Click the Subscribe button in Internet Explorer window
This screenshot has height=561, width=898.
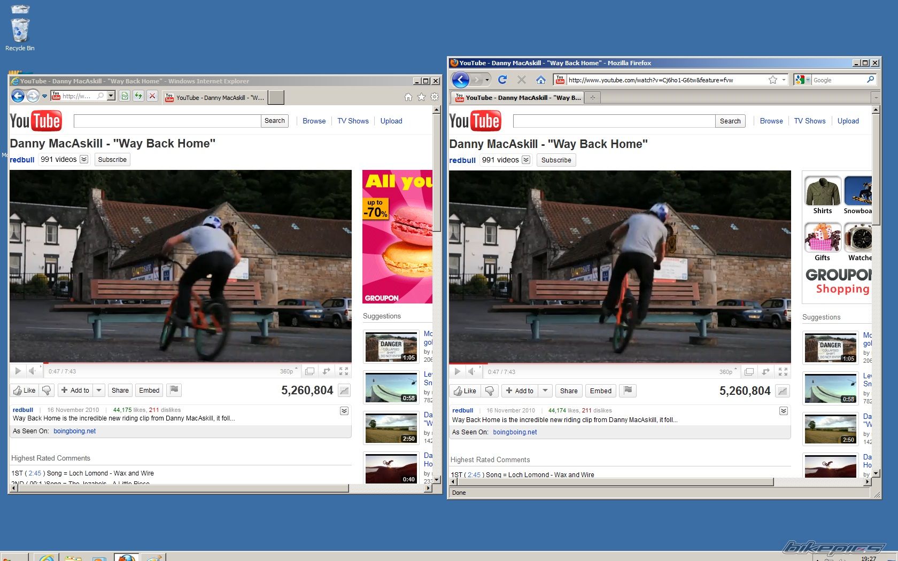[112, 160]
